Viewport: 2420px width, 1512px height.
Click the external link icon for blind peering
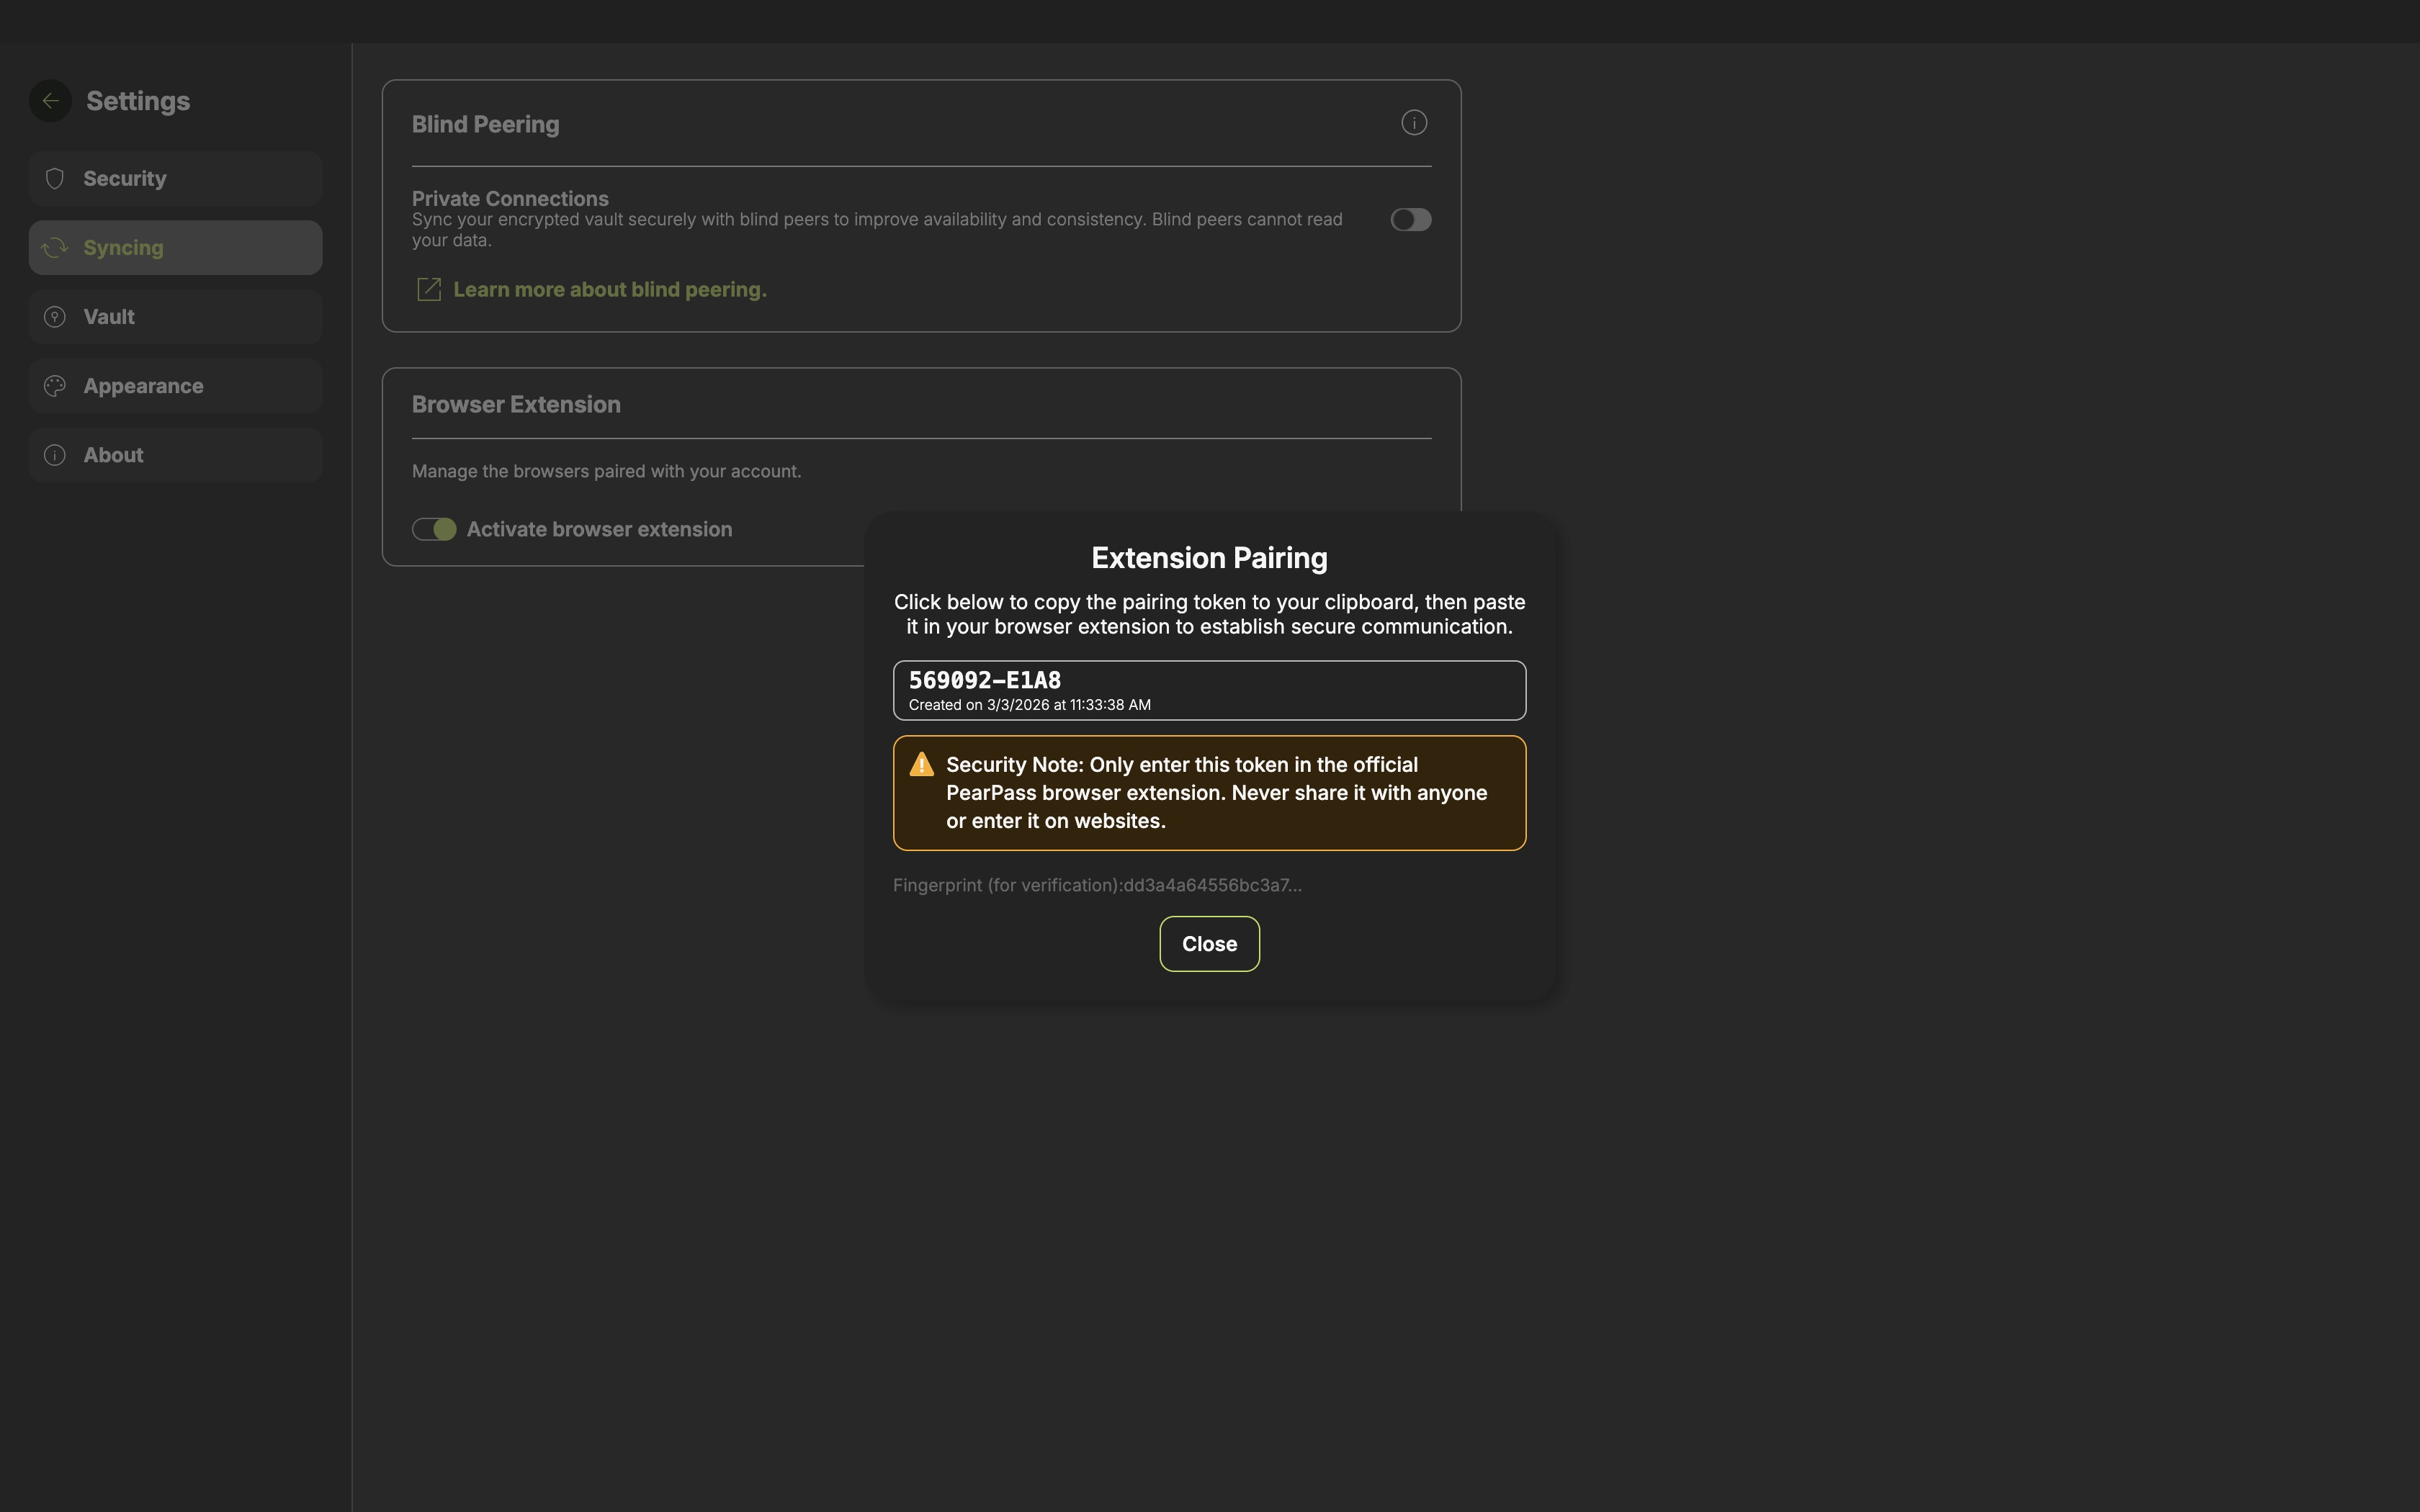pos(428,290)
